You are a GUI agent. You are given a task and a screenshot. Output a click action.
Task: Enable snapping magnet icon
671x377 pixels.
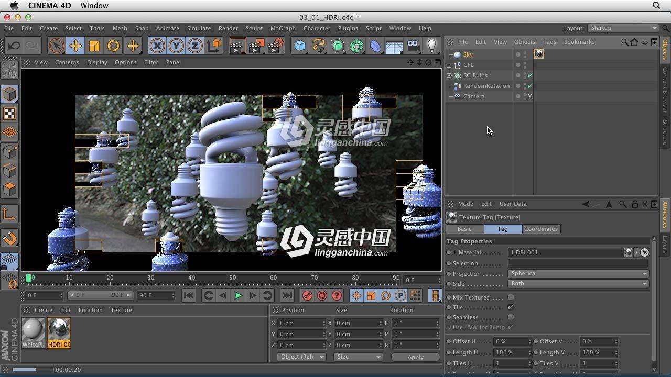coord(9,238)
